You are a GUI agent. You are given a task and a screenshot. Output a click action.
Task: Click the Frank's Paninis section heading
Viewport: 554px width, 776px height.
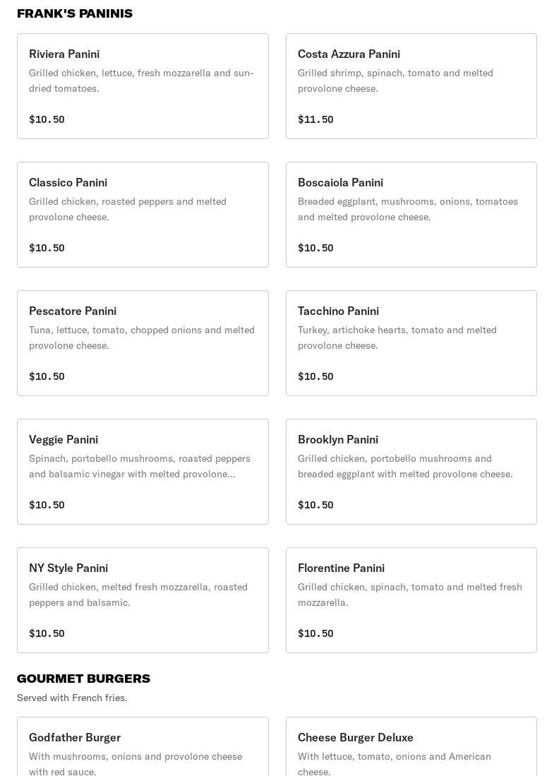75,13
